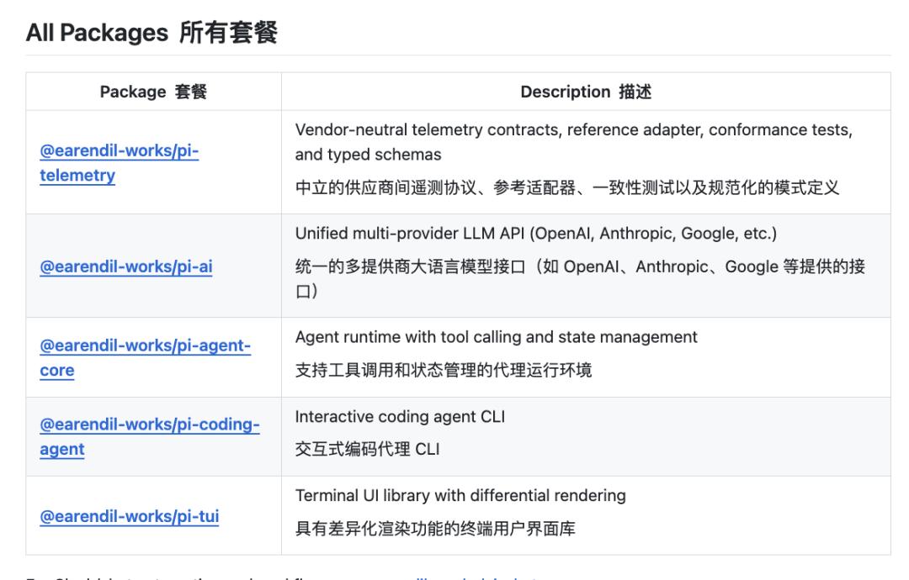Click the 'and typed schemas' text line

pyautogui.click(x=368, y=155)
